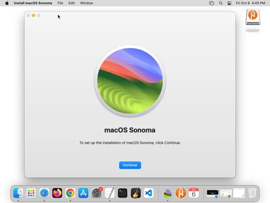Open the Window menu
This screenshot has height=203, width=270.
(x=86, y=3)
